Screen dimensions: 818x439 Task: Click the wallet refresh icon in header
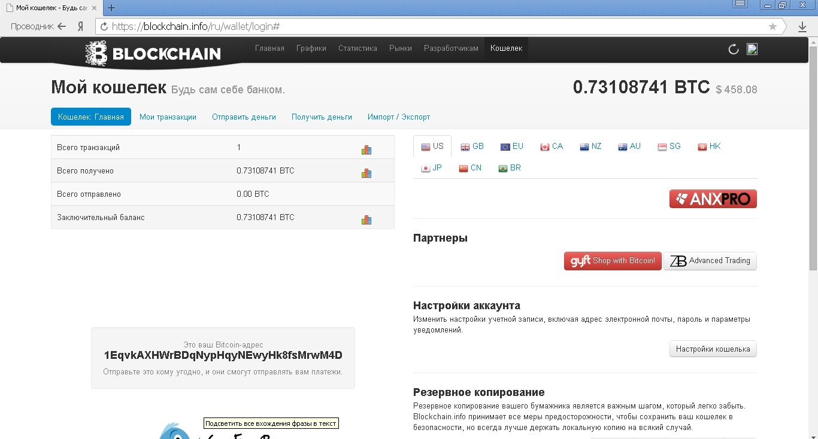[x=734, y=49]
